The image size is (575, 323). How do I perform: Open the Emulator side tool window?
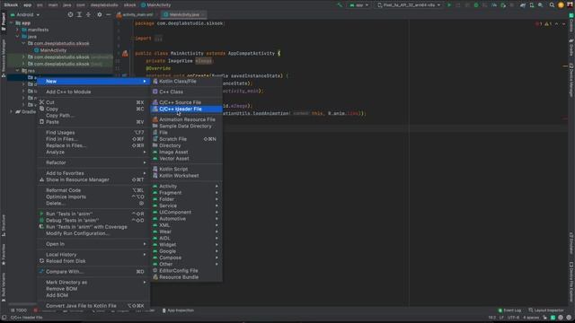(x=571, y=243)
